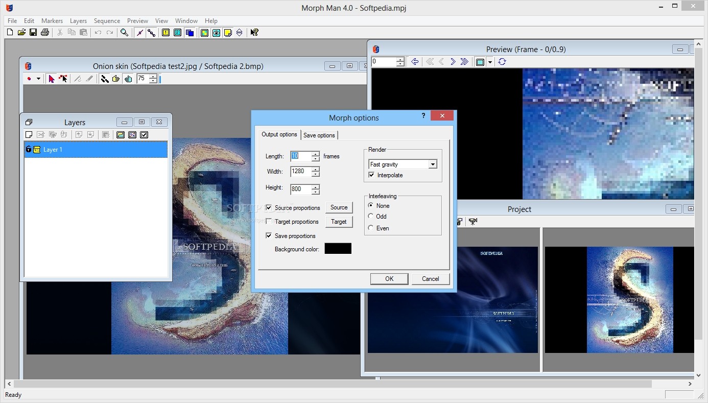This screenshot has width=708, height=403.
Task: Open the red dot marker dropdown arrow
Action: [38, 79]
